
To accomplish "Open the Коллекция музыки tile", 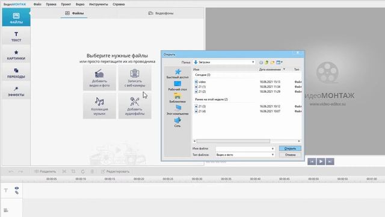I will [99, 106].
